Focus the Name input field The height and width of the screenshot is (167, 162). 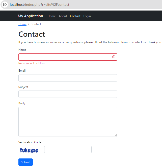click(68, 57)
